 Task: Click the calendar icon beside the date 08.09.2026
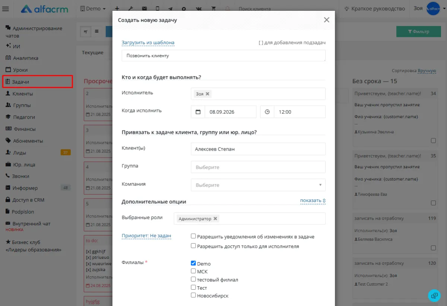[198, 112]
